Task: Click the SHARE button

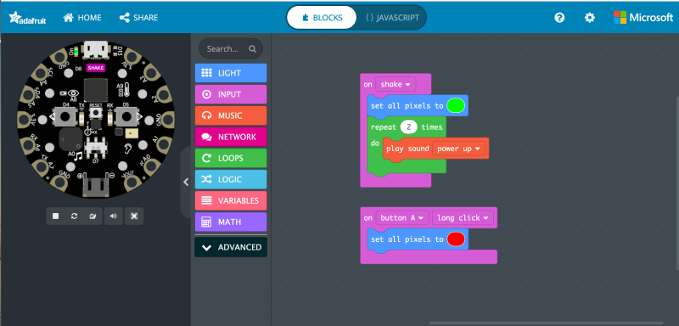Action: [138, 18]
